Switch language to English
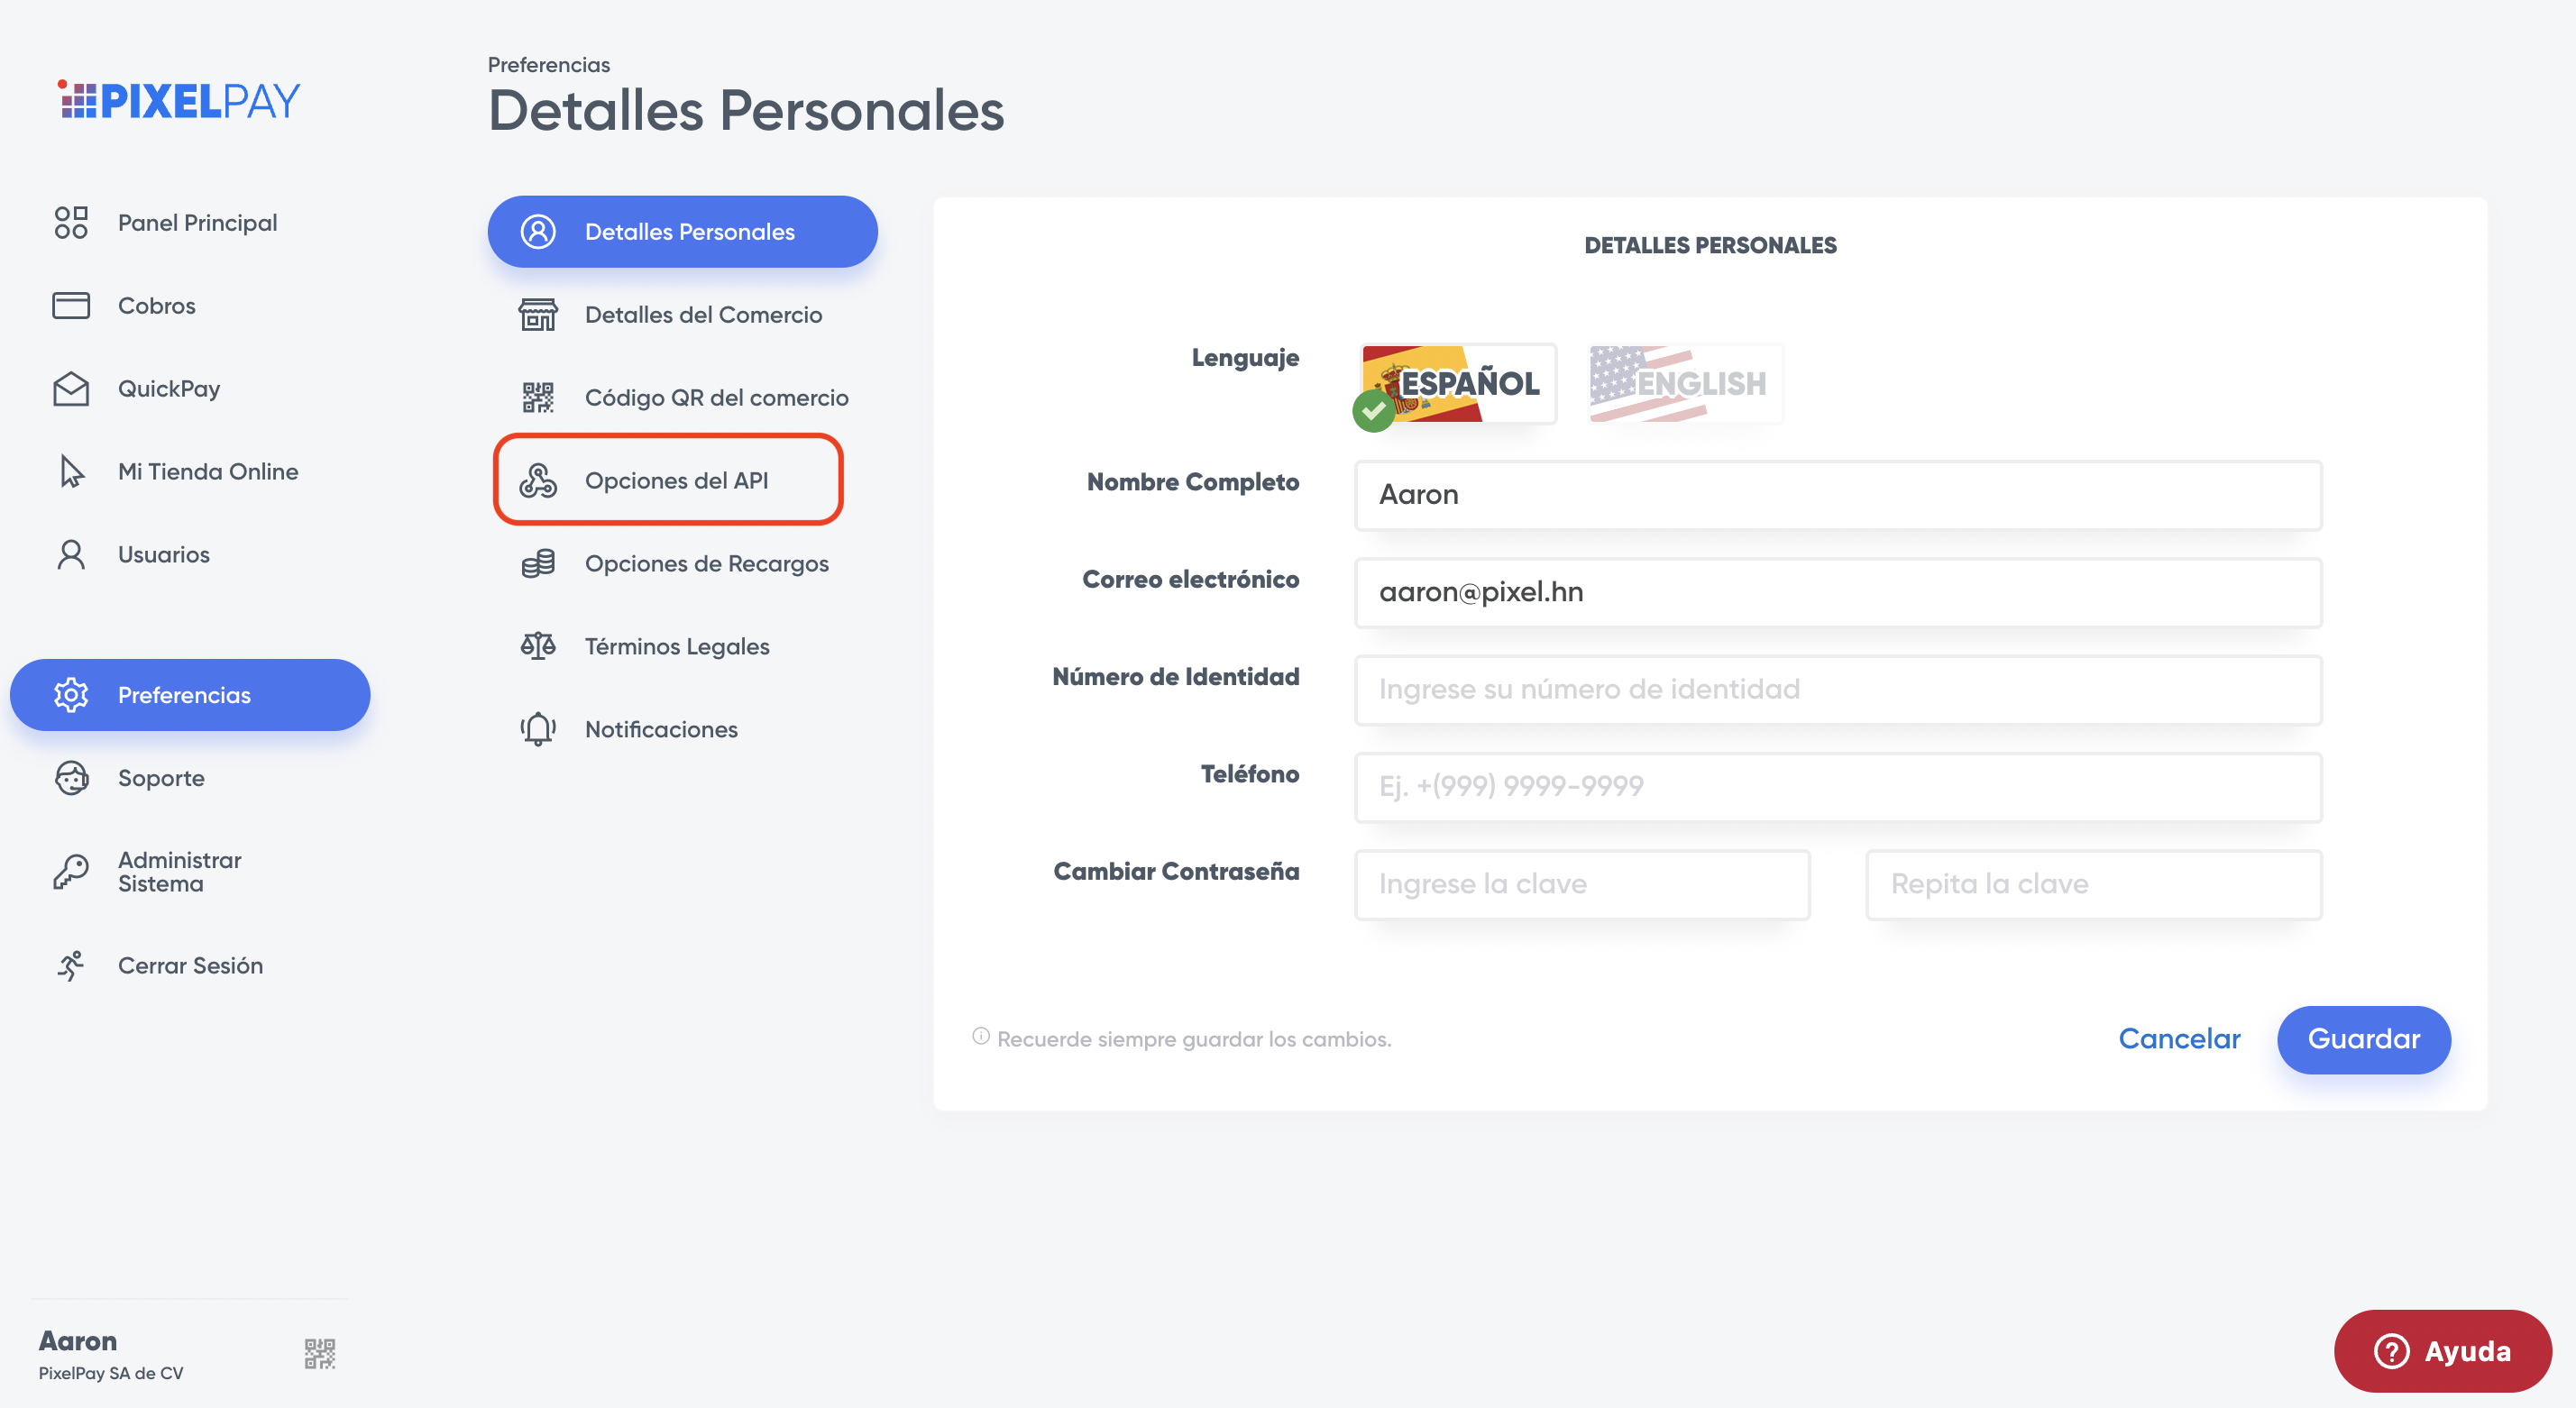 pyautogui.click(x=1685, y=384)
